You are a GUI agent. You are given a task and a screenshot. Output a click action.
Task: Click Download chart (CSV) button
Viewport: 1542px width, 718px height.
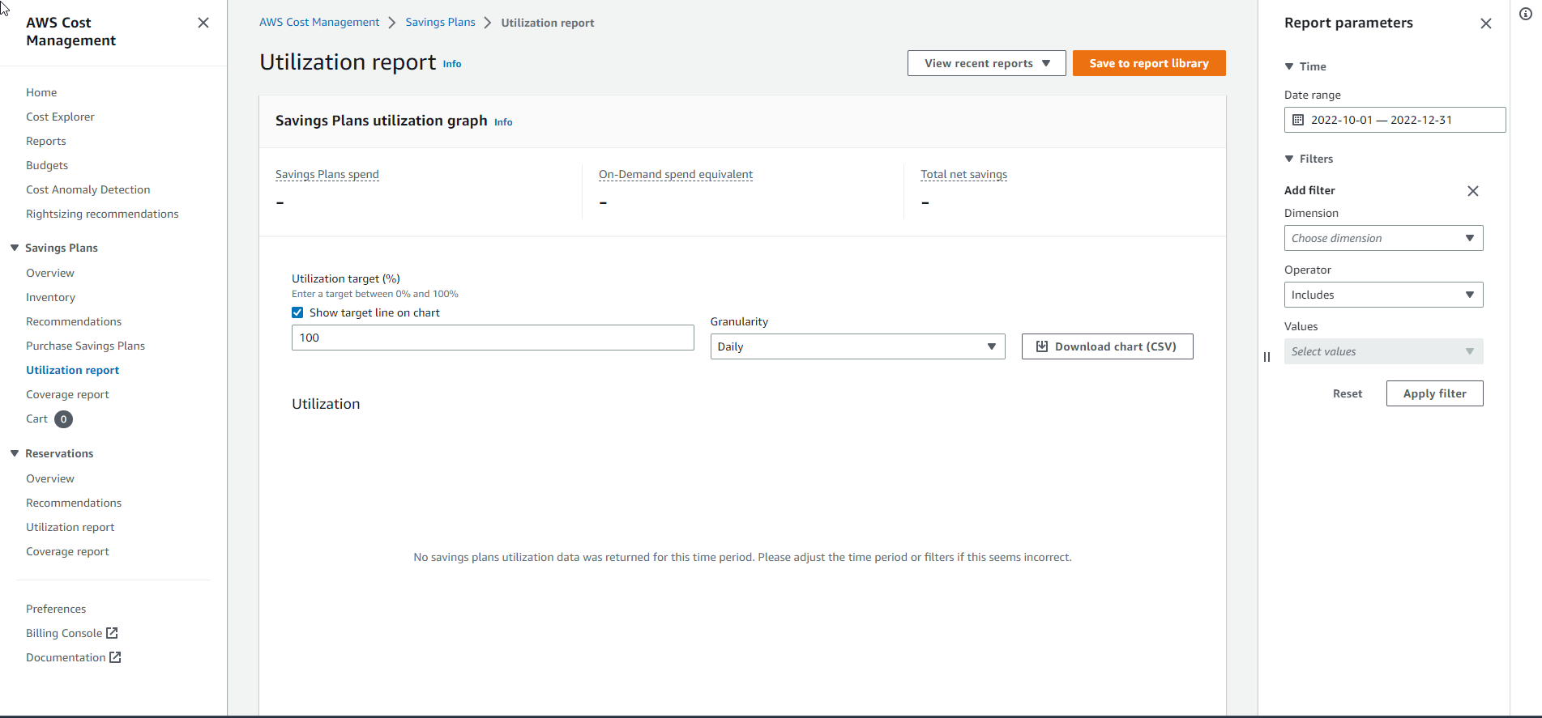(x=1107, y=346)
